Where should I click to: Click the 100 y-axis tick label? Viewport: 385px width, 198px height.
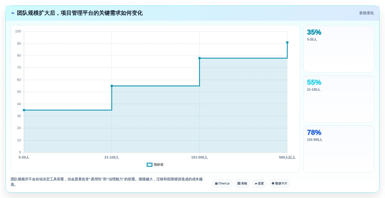(18, 31)
